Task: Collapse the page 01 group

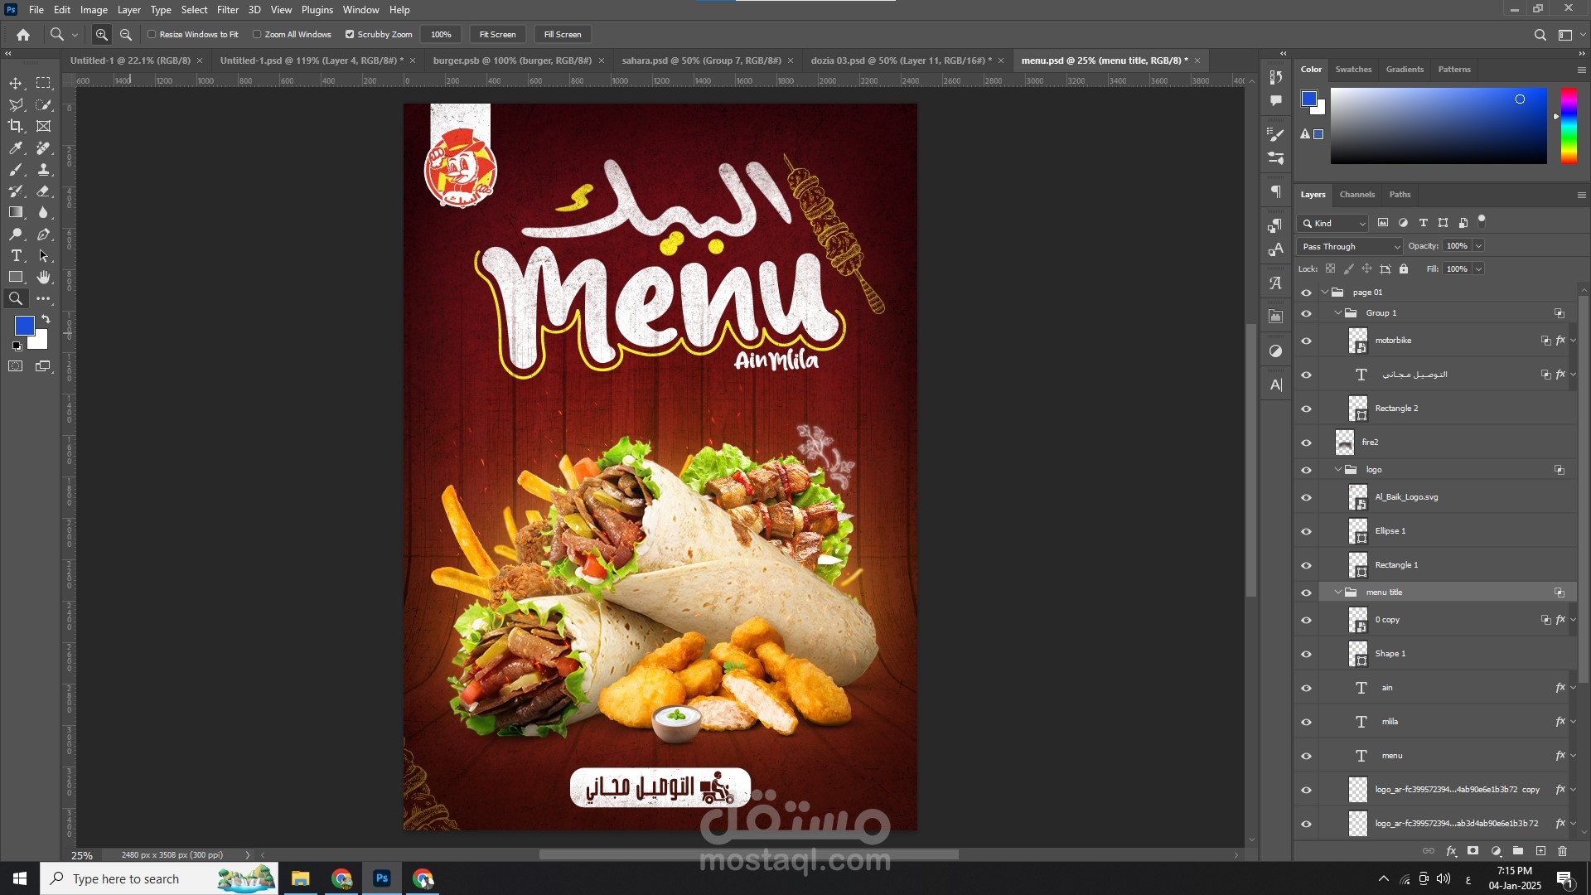Action: coord(1325,293)
